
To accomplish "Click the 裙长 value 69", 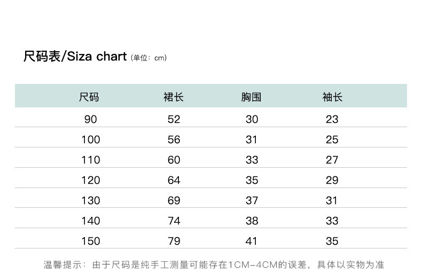I will (174, 200).
